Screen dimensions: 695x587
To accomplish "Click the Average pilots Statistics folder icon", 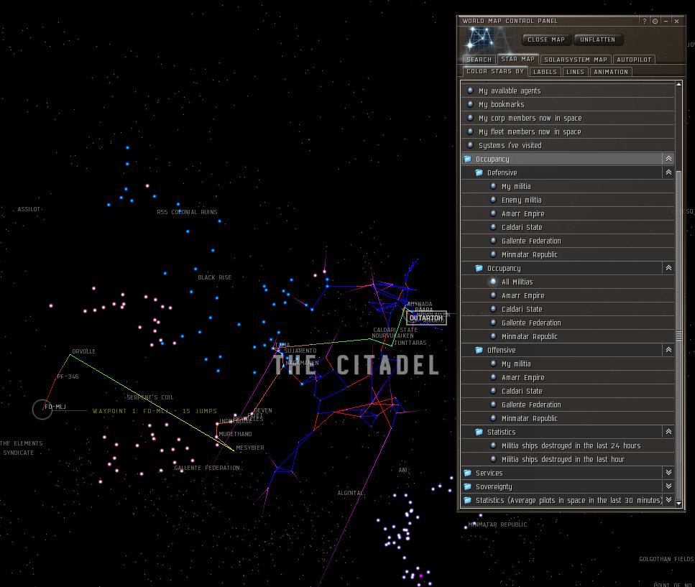I will [467, 500].
